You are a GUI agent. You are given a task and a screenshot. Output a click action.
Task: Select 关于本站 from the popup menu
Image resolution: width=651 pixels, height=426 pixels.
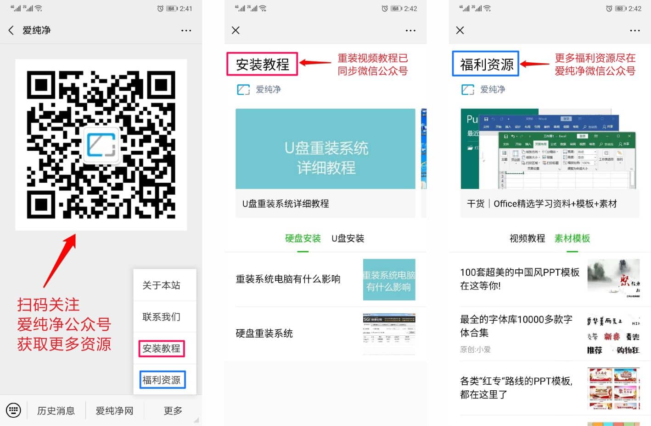pos(161,285)
